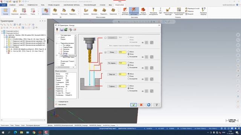Select the Кривая multiaxis toolpath icon
Image resolution: width=241 pixels, height=135 pixels.
click(86, 12)
